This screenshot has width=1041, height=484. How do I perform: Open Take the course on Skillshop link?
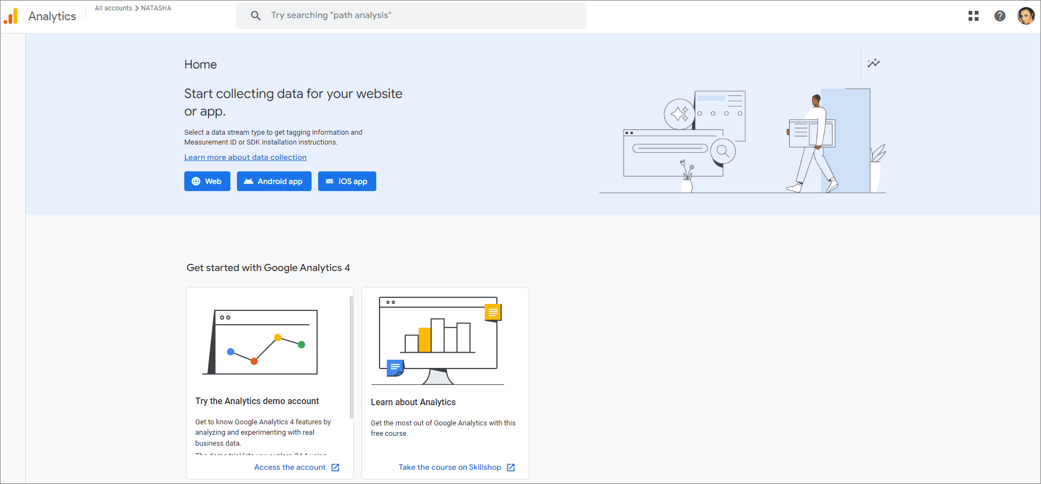click(x=450, y=468)
